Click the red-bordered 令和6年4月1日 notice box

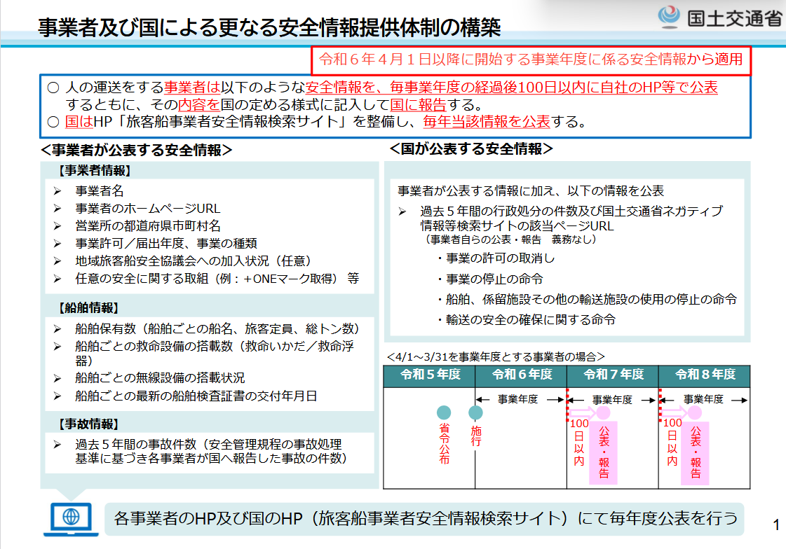tap(531, 60)
